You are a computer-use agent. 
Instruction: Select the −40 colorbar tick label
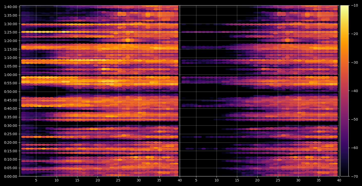(354, 91)
